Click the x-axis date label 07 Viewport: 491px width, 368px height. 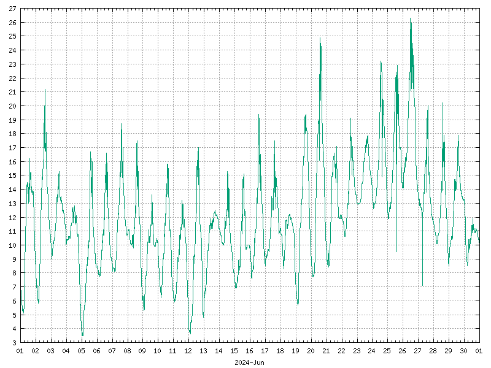[x=112, y=351]
